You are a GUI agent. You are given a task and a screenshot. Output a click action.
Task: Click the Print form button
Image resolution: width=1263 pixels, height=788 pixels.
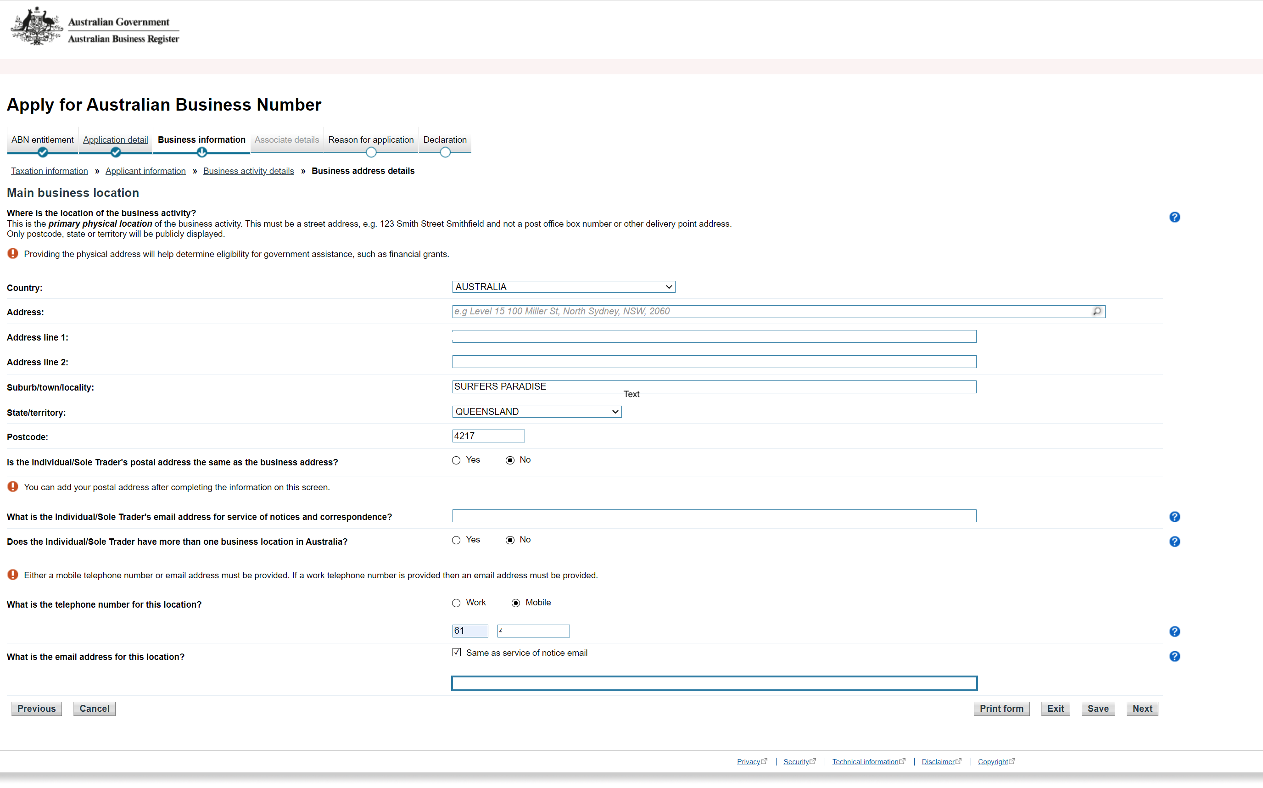coord(1001,709)
